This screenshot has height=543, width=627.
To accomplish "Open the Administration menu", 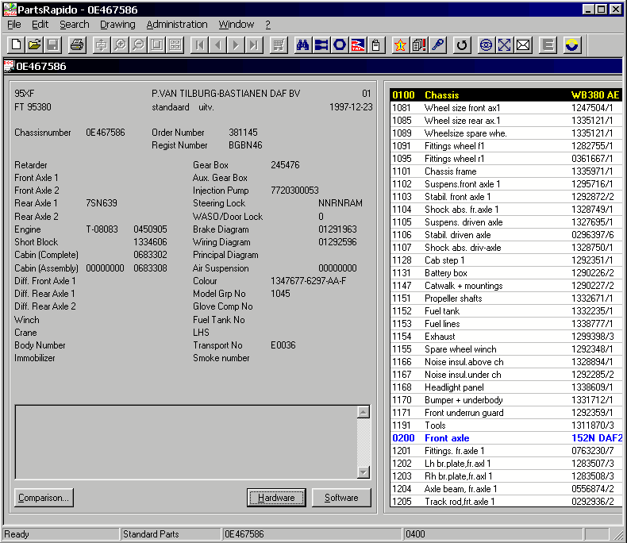I will [x=177, y=25].
